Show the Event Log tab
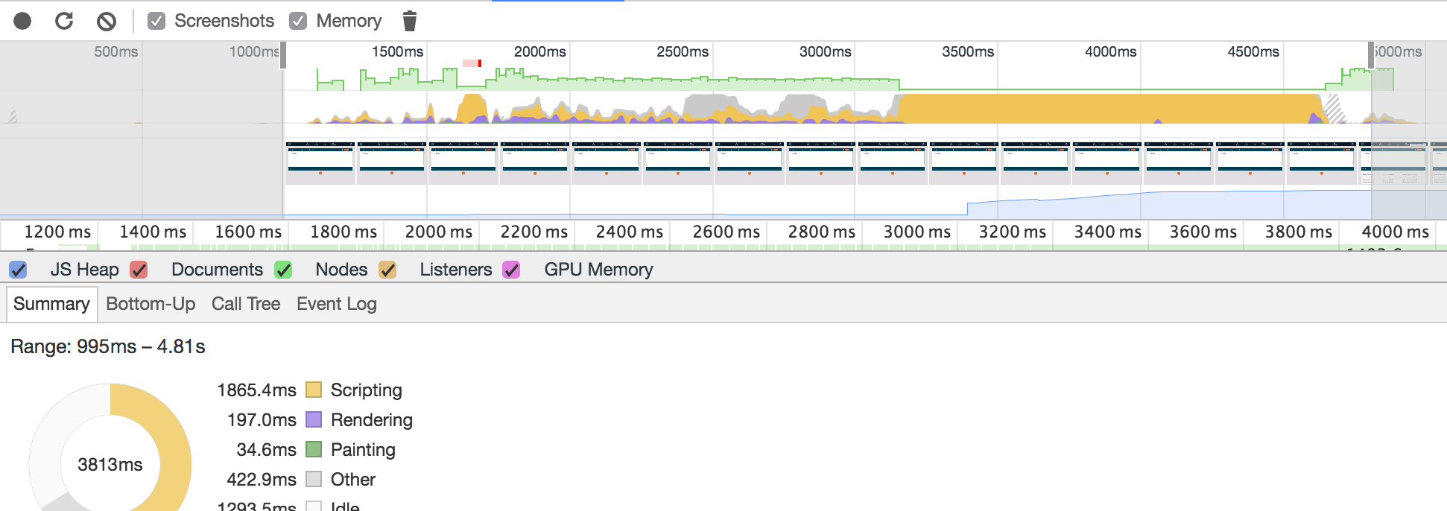 [x=337, y=304]
